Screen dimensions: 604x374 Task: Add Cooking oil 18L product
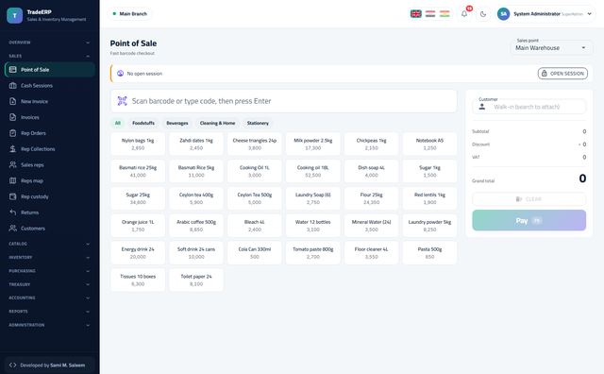(312, 171)
